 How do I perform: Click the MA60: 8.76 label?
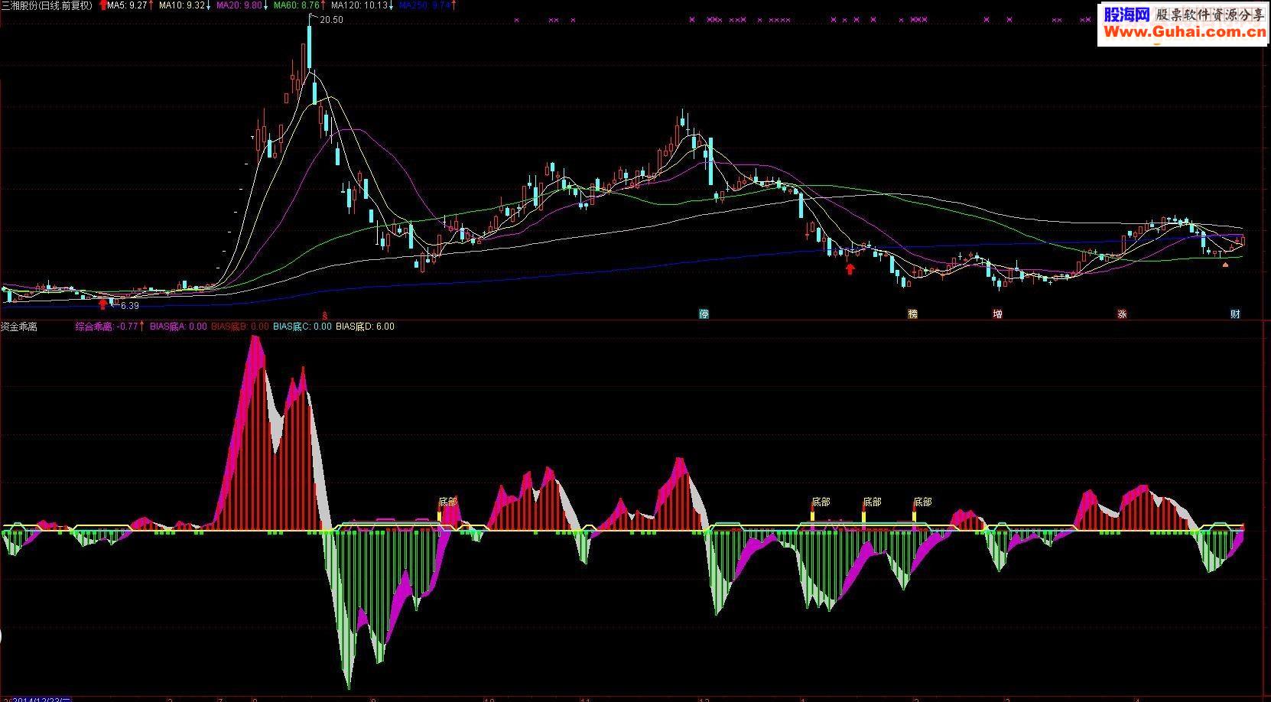click(296, 5)
